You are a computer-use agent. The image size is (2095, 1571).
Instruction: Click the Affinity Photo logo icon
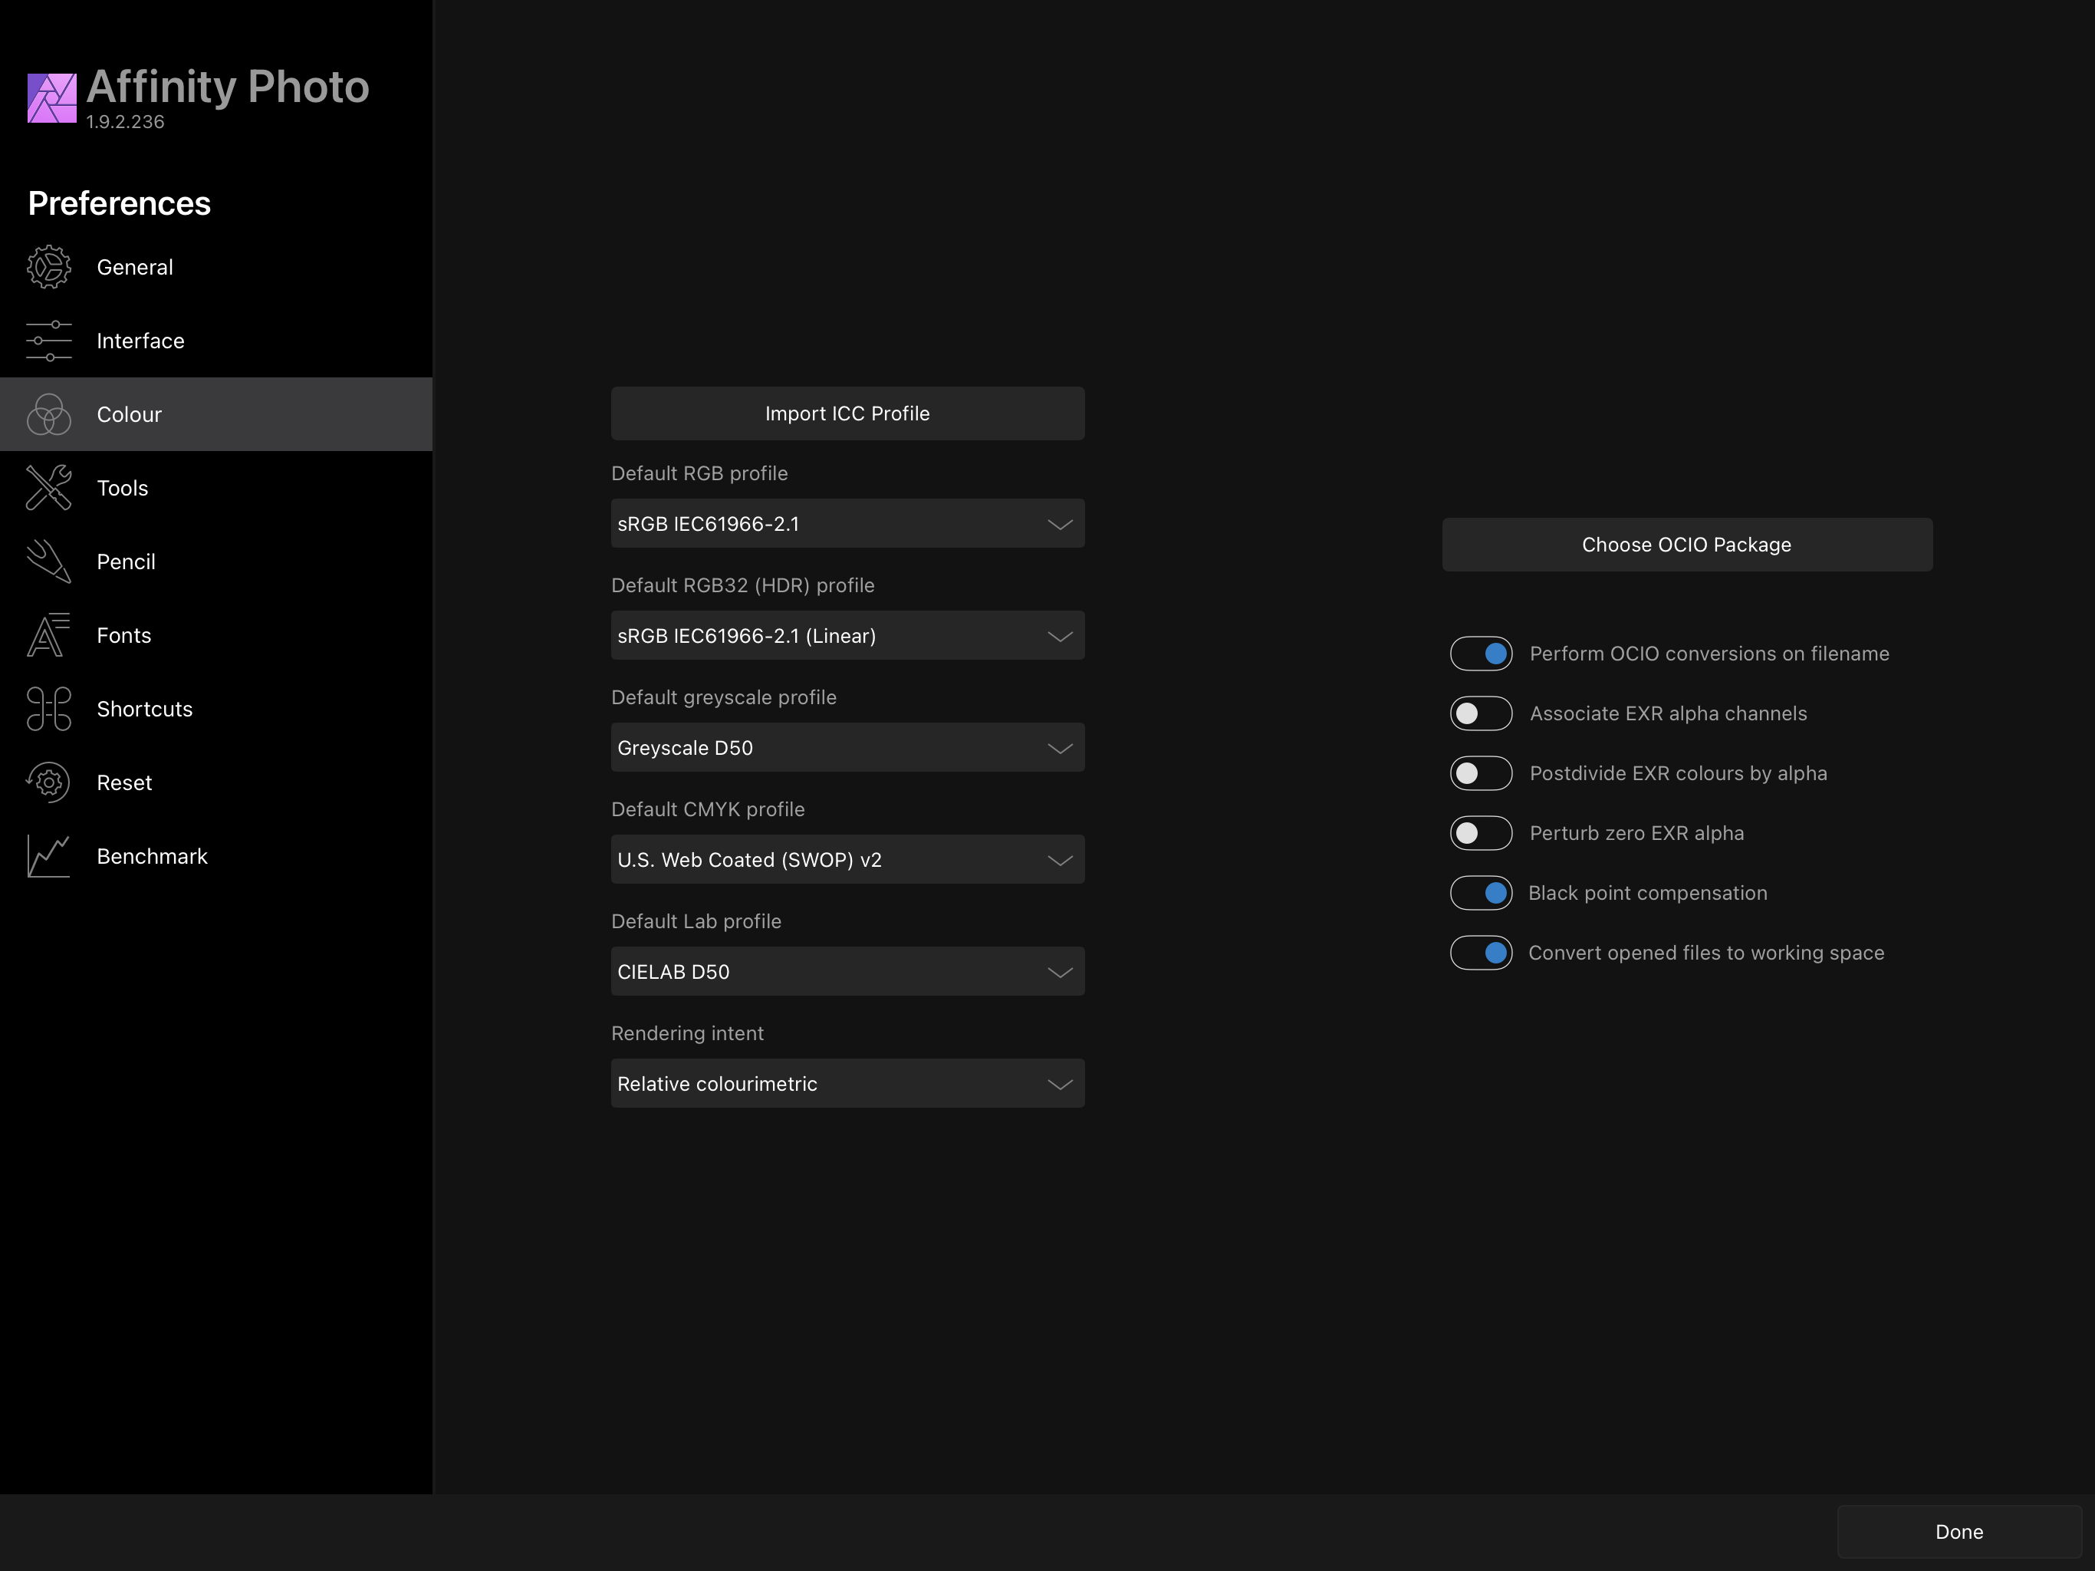click(52, 98)
